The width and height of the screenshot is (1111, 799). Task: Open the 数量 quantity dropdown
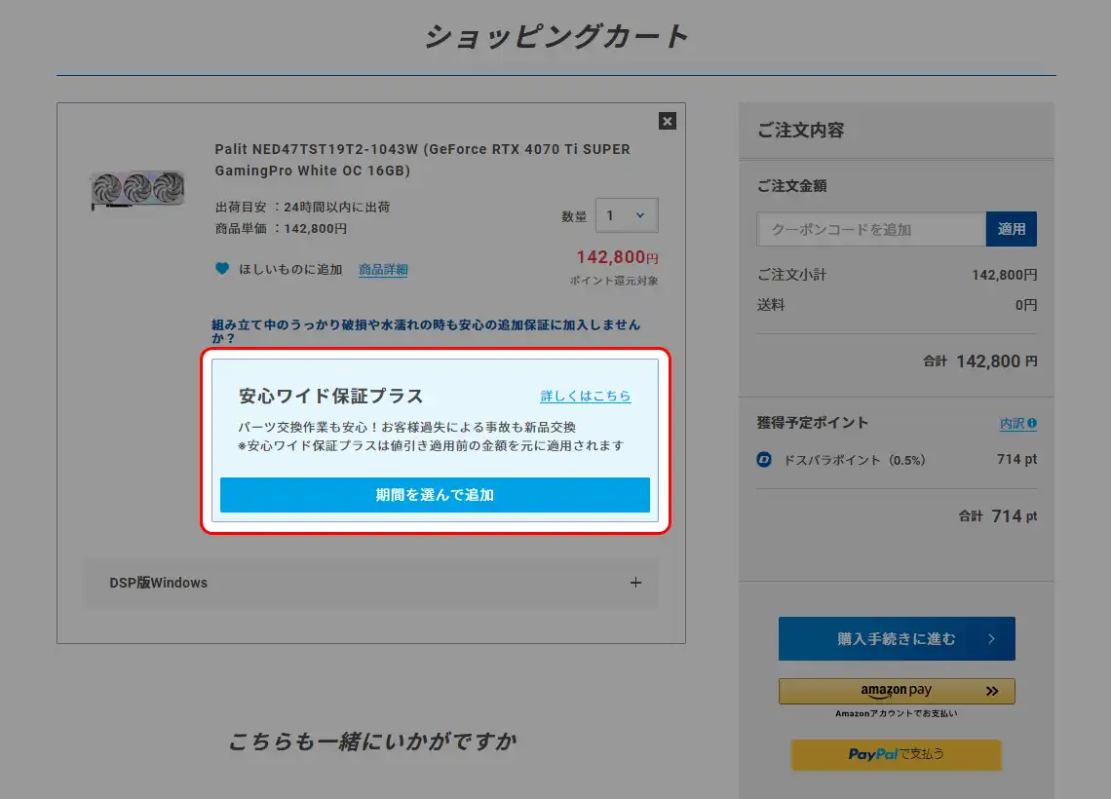pyautogui.click(x=627, y=215)
